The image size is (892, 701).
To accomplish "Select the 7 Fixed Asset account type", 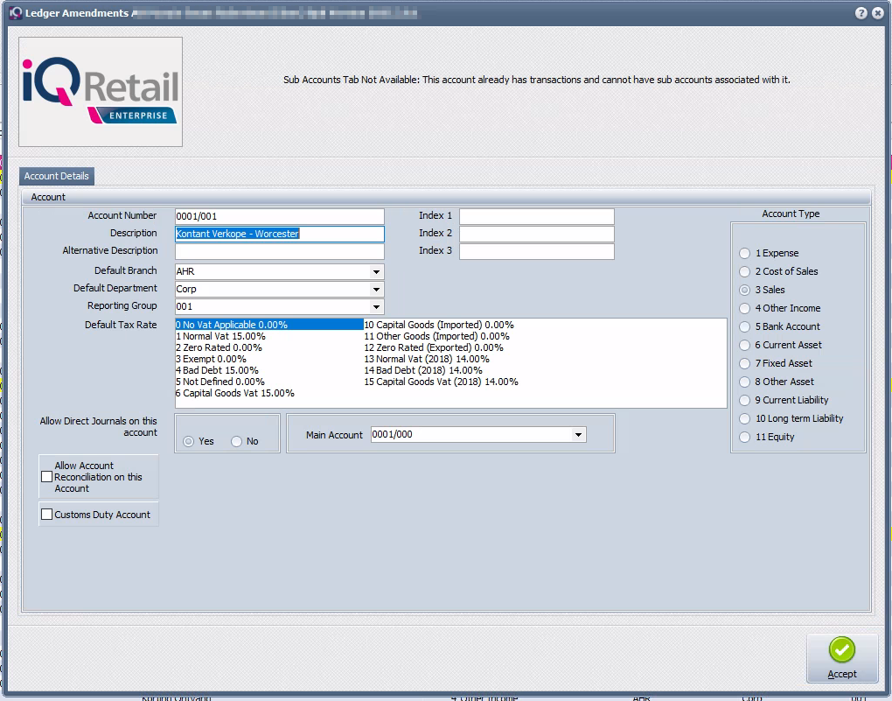I will coord(745,363).
